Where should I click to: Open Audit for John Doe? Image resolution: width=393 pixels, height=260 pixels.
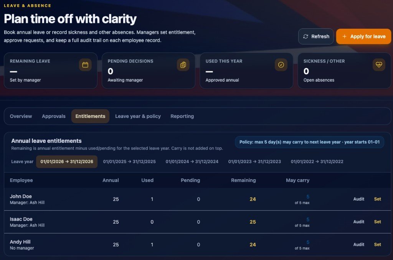pos(359,199)
